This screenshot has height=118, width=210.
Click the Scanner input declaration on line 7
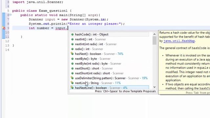click(x=69, y=19)
